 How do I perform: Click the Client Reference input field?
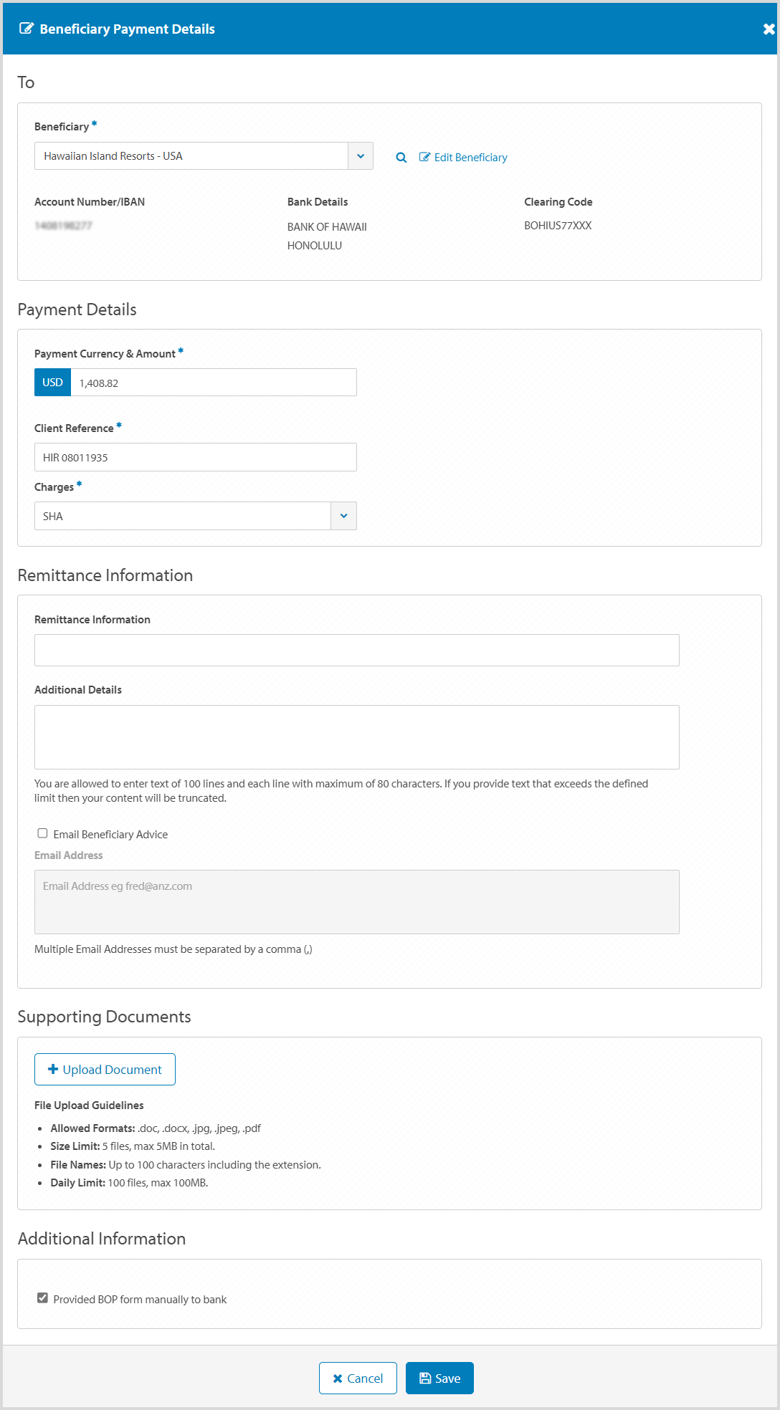coord(195,457)
